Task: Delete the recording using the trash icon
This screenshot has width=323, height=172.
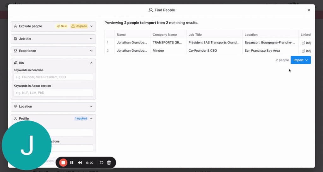Action: click(109, 163)
